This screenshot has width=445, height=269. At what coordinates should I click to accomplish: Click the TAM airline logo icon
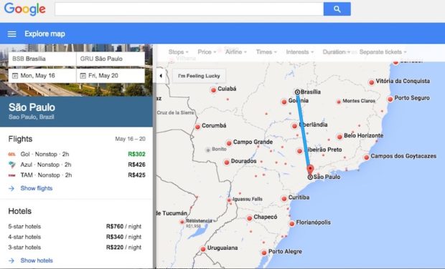click(11, 175)
